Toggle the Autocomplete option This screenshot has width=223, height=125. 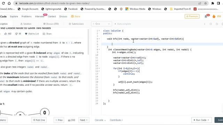coord(123,24)
